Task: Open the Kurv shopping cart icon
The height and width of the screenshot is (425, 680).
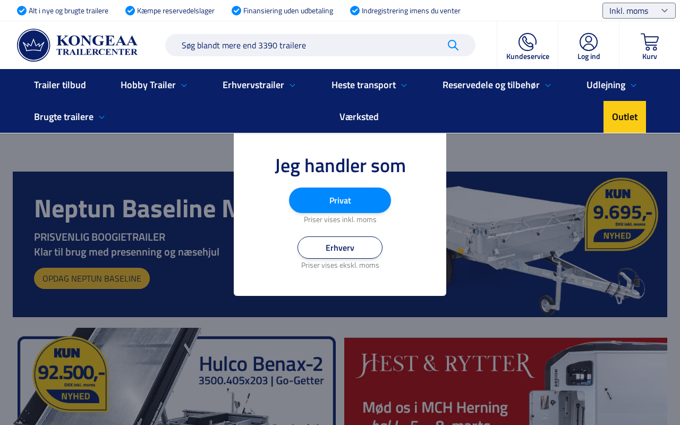Action: 650,42
